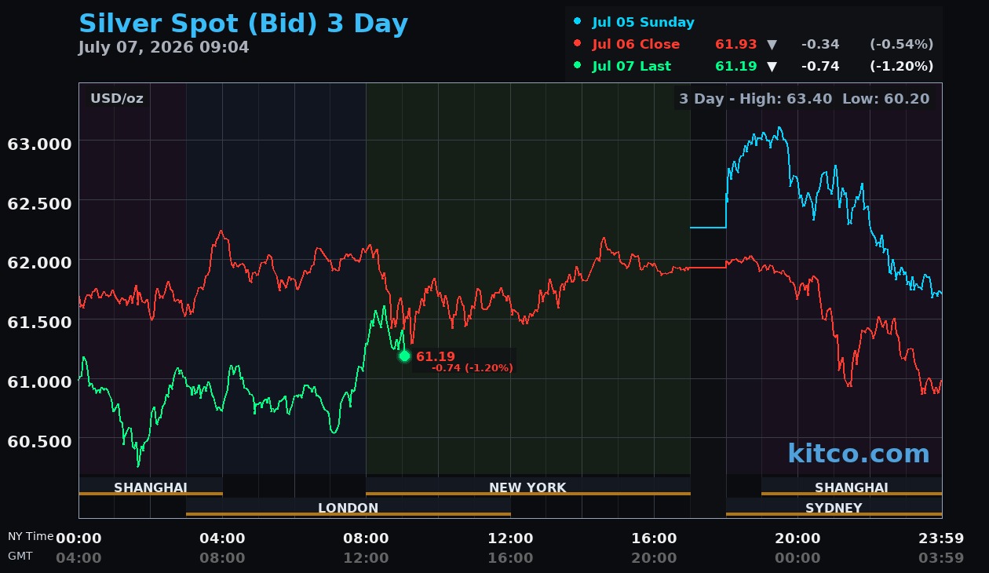Click the USD/oz unit label
This screenshot has width=989, height=573.
tap(117, 99)
